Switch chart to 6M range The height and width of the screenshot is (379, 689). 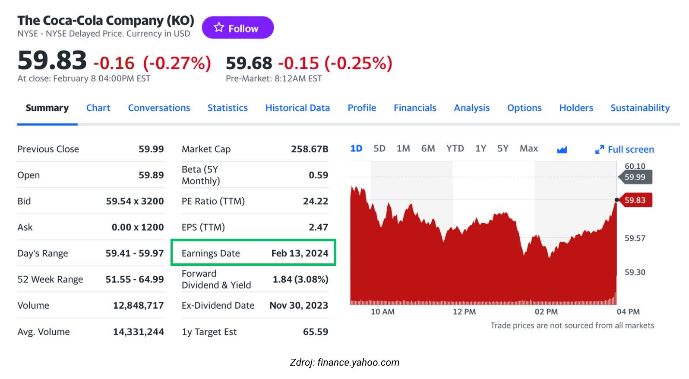[428, 149]
